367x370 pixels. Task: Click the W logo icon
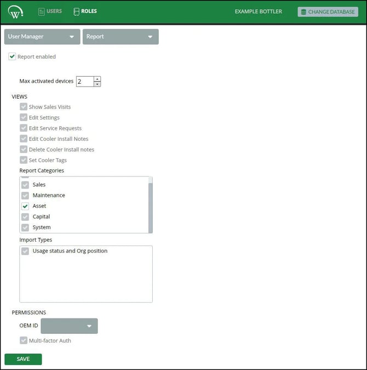15,12
